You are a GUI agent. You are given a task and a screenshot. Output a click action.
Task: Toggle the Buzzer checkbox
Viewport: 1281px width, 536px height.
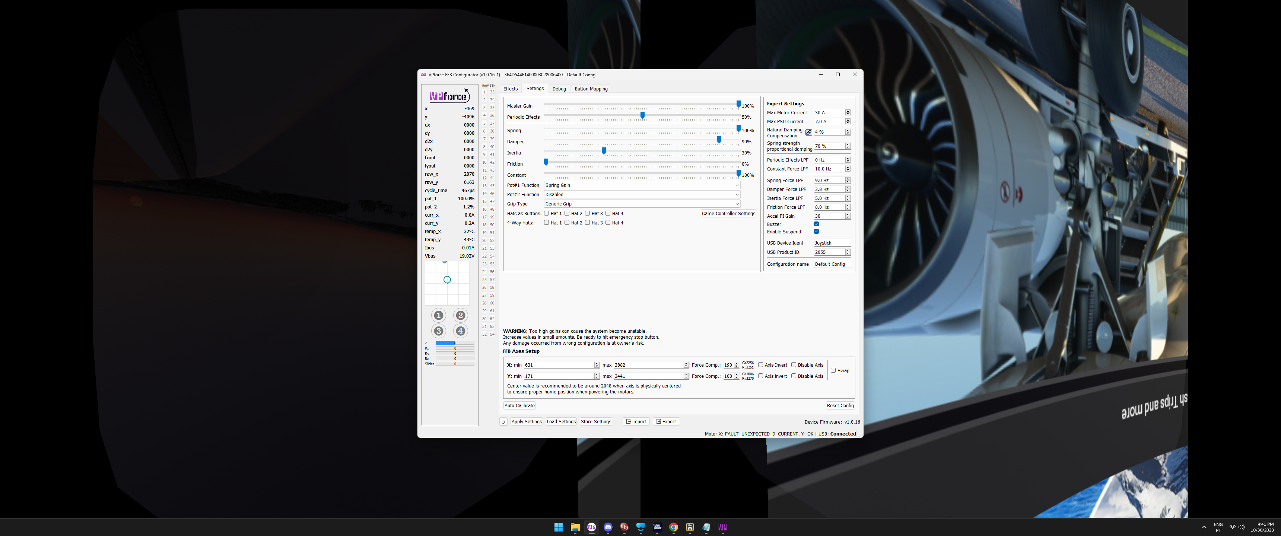coord(816,224)
